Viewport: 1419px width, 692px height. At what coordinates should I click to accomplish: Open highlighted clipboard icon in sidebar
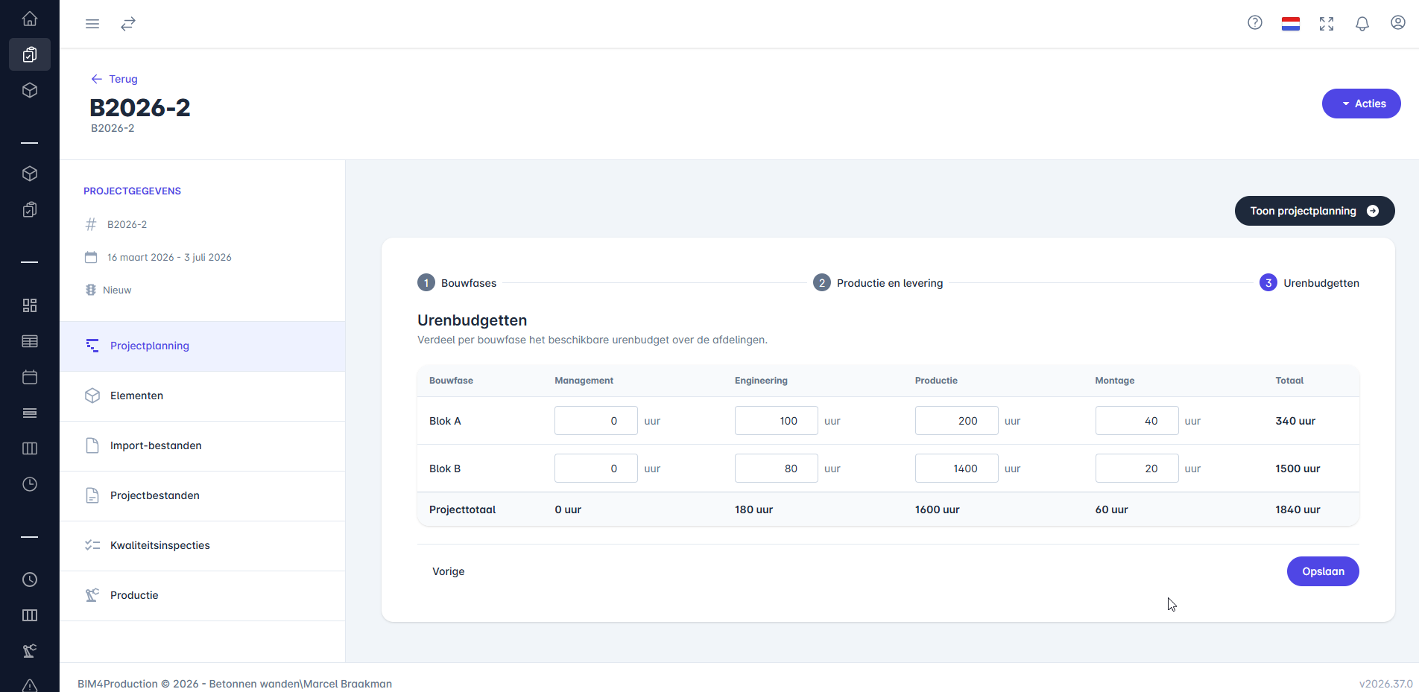[30, 54]
